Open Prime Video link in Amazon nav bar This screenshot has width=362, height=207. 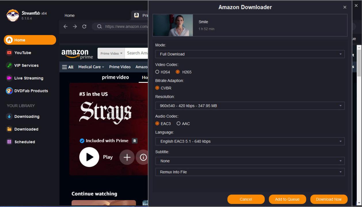[x=120, y=67]
